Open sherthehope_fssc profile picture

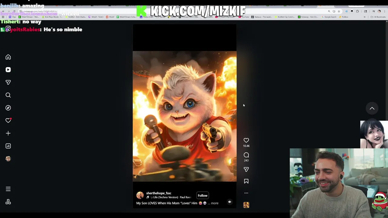140,195
